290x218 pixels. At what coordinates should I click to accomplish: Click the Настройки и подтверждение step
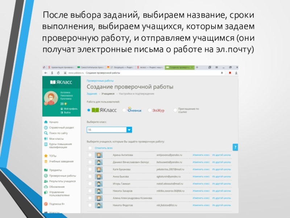tap(137, 94)
